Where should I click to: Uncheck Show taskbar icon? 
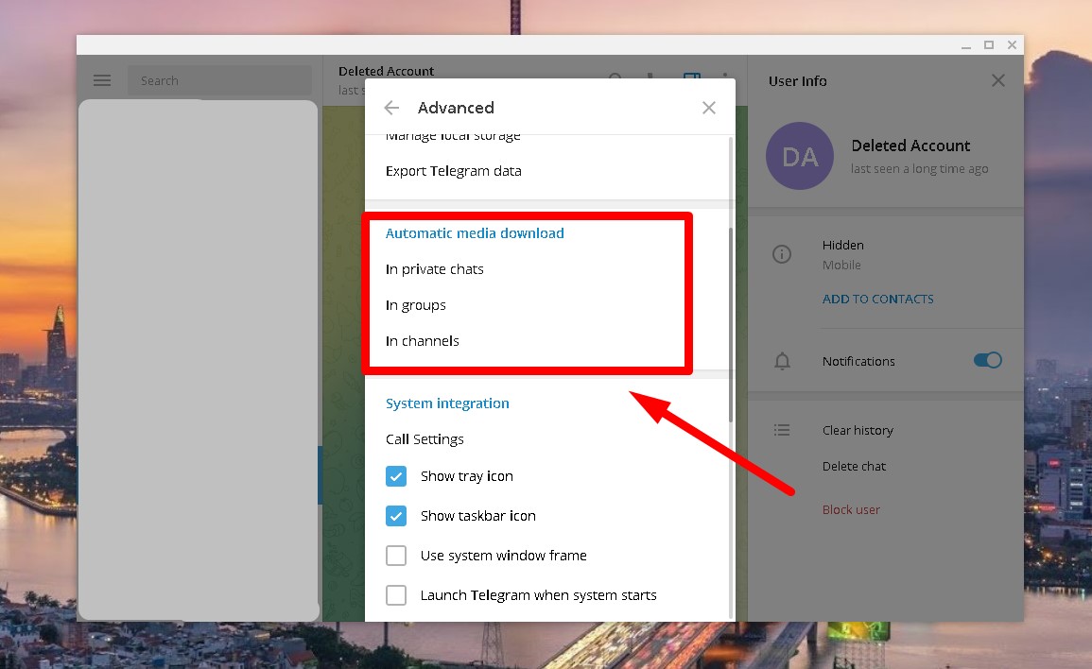[x=396, y=516]
